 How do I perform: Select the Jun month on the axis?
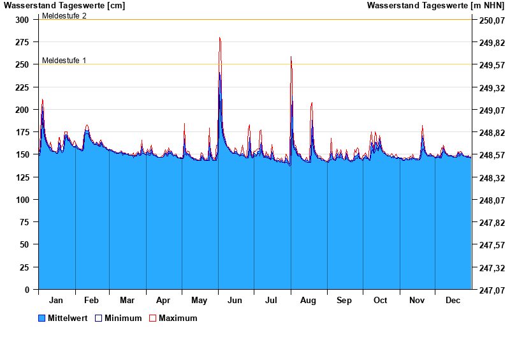pyautogui.click(x=235, y=300)
